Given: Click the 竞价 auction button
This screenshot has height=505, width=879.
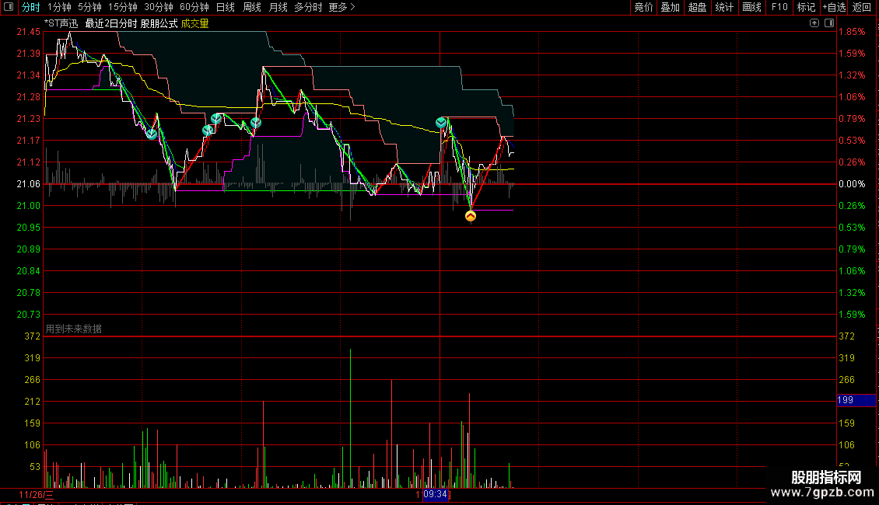Looking at the screenshot, I should [x=643, y=7].
